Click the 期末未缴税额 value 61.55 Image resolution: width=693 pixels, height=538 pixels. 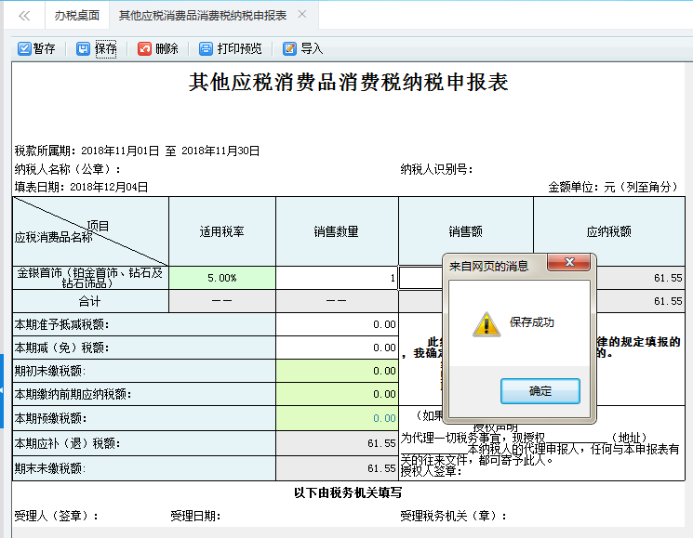coord(337,468)
